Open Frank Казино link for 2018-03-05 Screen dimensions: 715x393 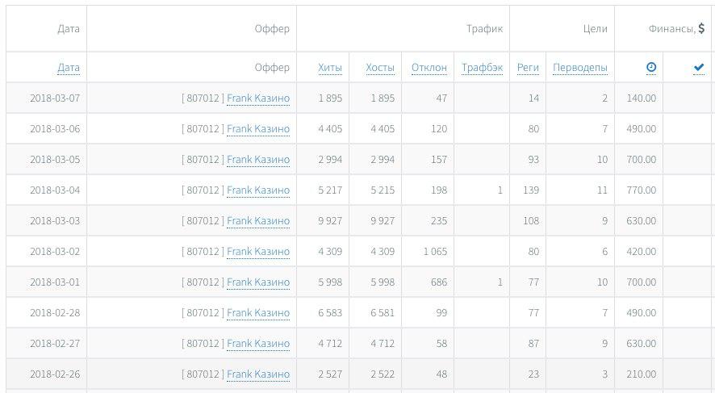coord(257,160)
